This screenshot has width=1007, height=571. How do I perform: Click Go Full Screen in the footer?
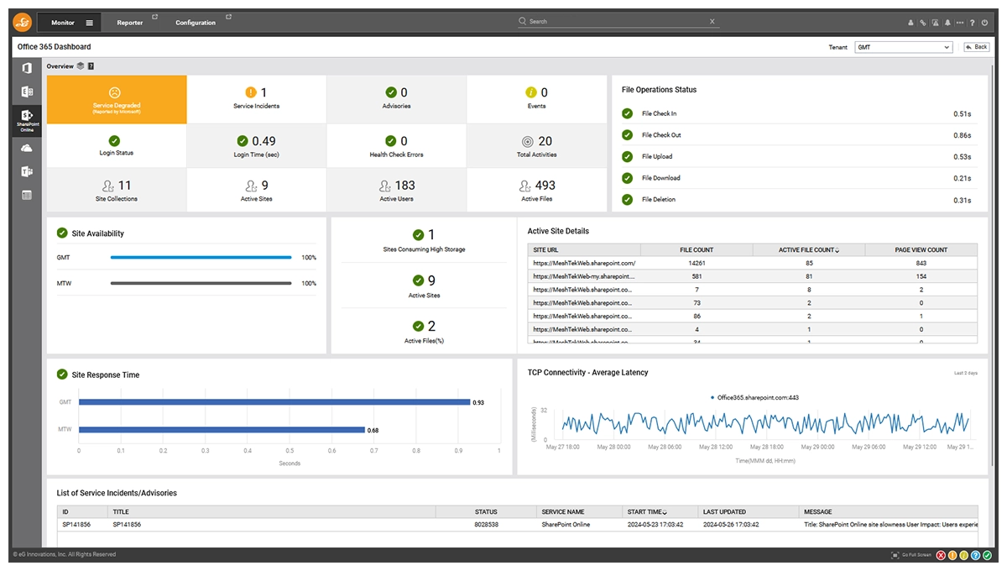click(910, 555)
